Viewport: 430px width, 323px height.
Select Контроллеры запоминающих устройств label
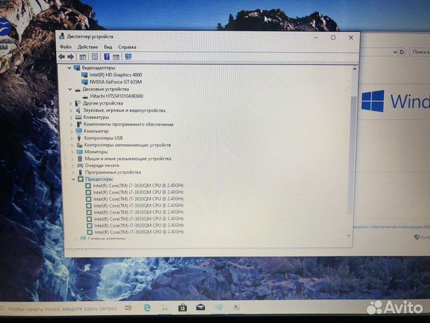click(x=128, y=145)
